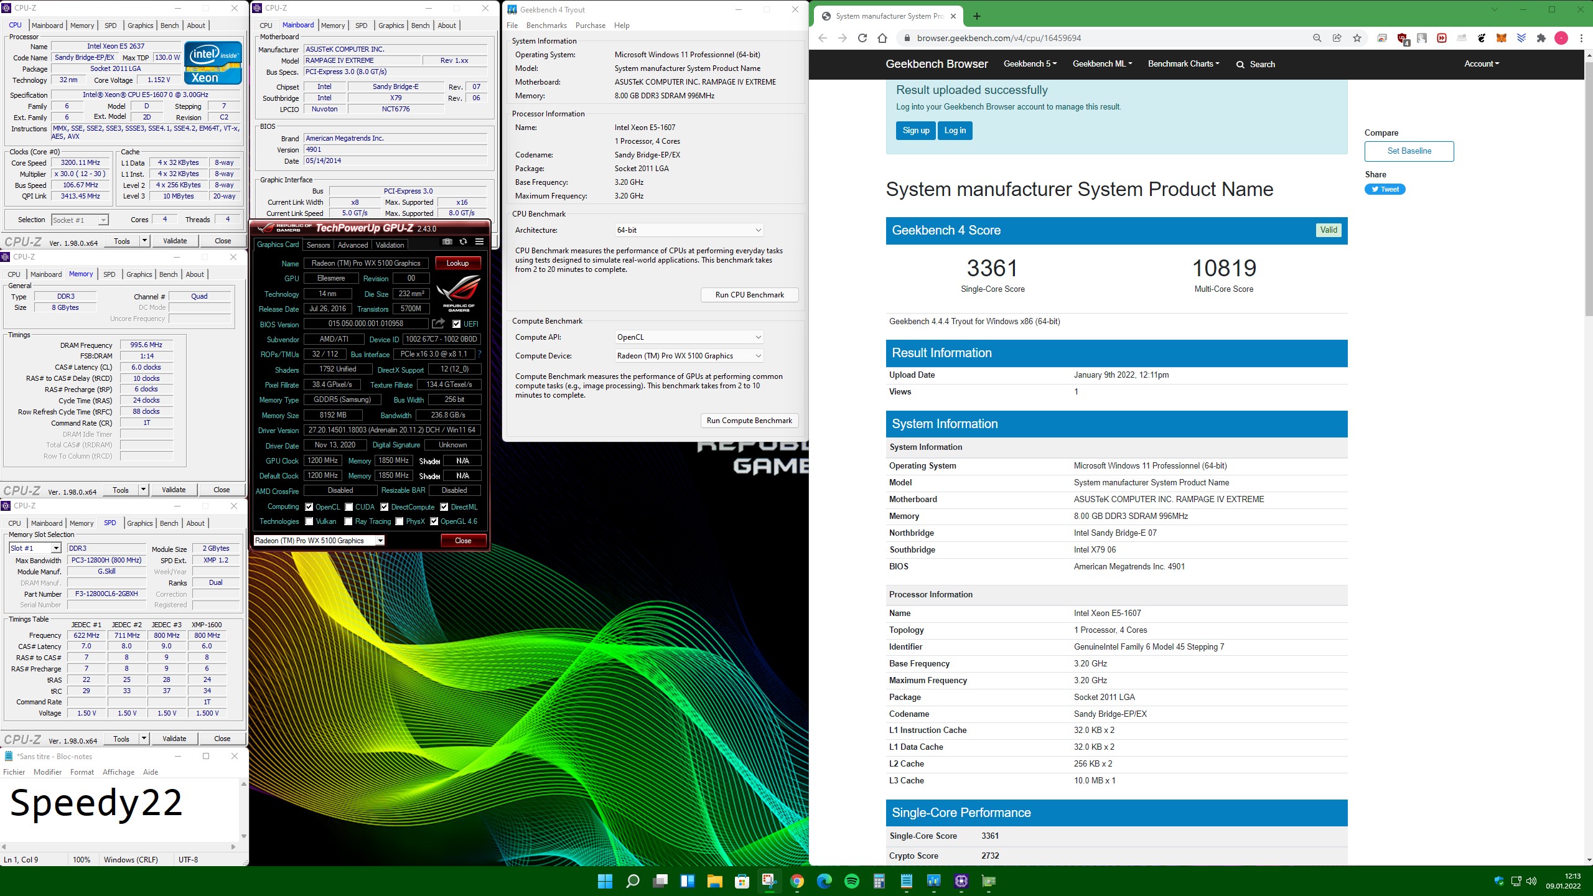Click the GPU-Z refresh icon
Screen dimensions: 1593x896
[463, 242]
